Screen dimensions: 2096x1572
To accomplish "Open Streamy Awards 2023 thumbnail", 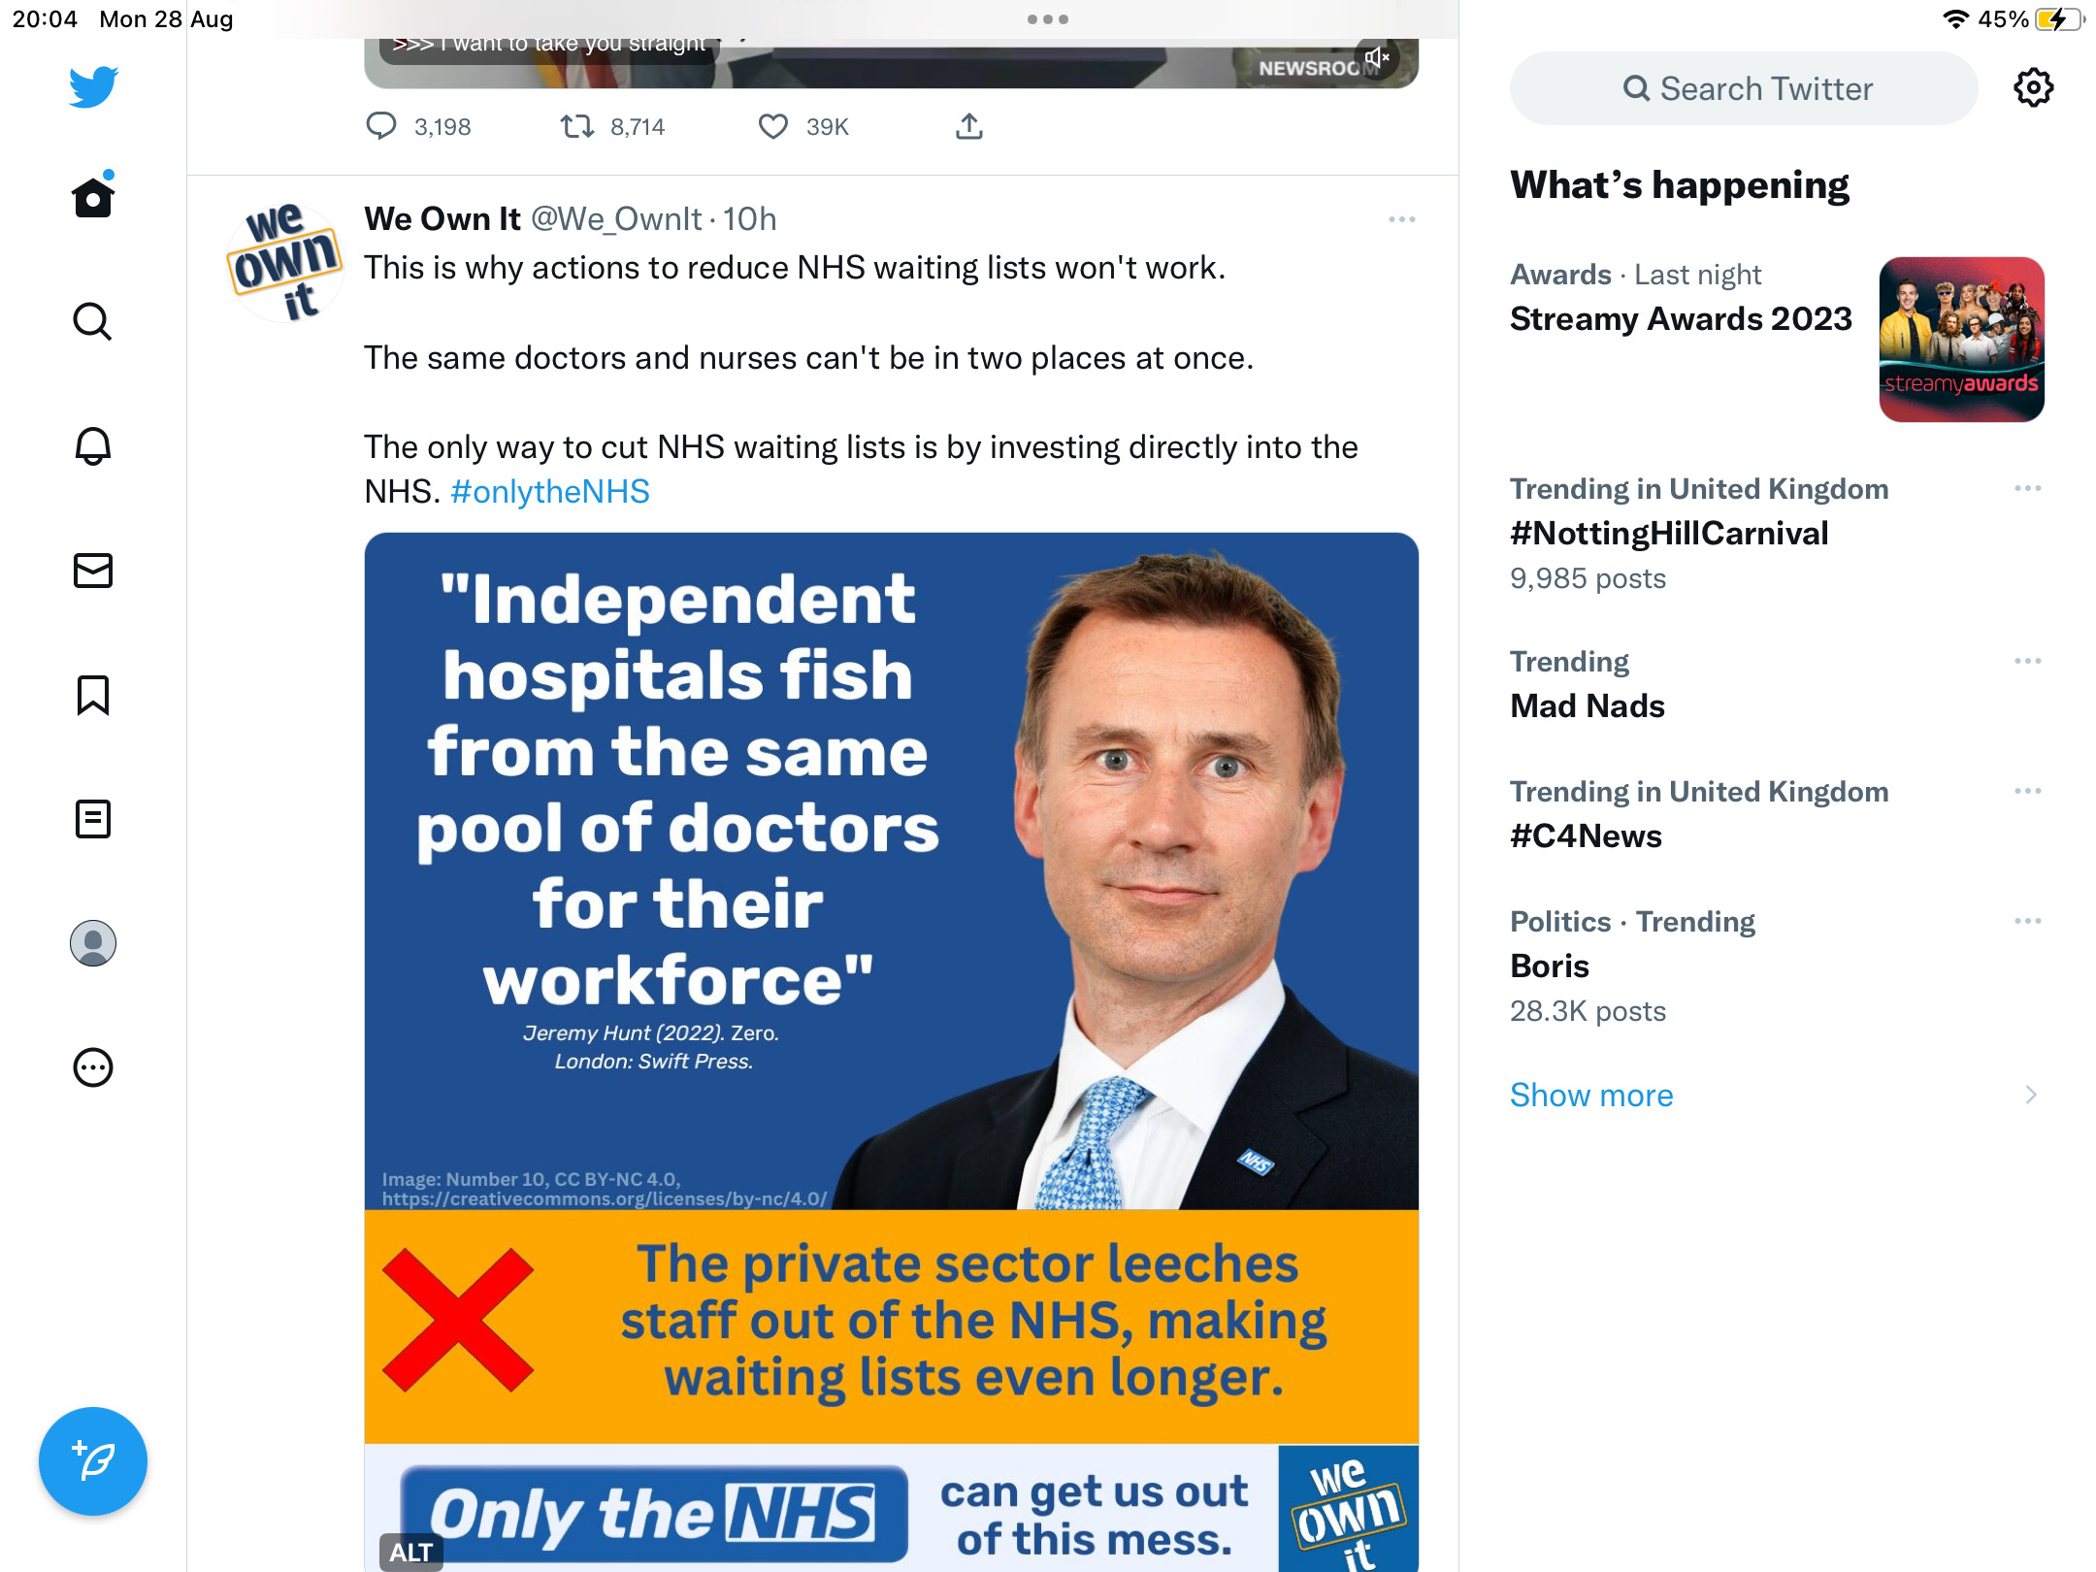I will click(1961, 340).
